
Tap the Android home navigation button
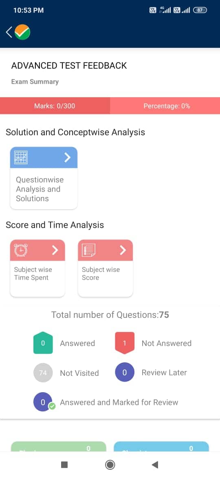pos(110,465)
